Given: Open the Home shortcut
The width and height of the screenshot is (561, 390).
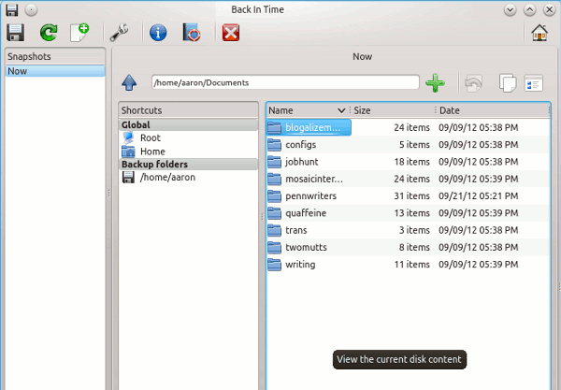Looking at the screenshot, I should (152, 152).
